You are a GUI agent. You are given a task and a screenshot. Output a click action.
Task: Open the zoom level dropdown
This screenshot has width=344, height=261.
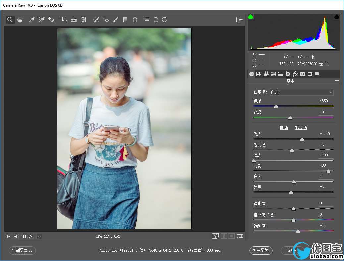[x=40, y=236]
